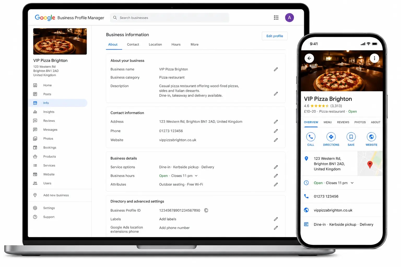Tap the Directions icon on phone
Viewport: 401px width, 267px height.
(331, 137)
